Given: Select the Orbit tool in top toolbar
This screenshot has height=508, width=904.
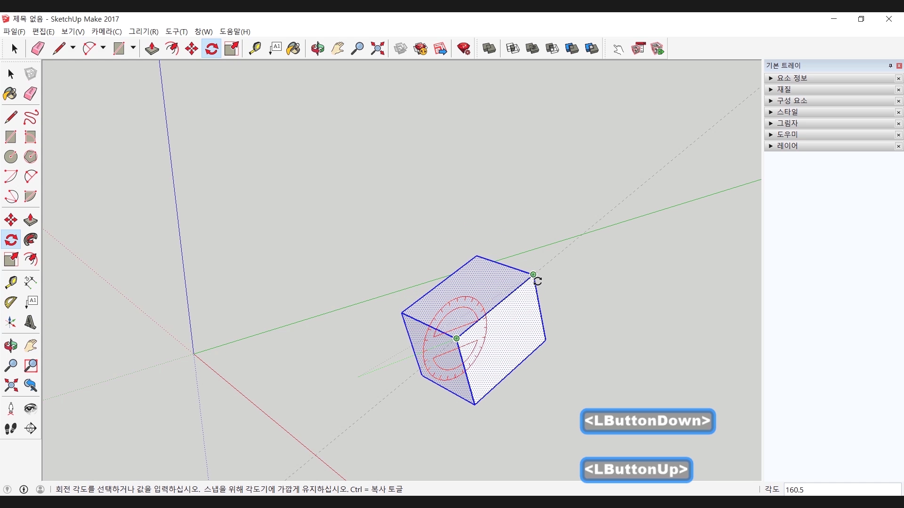Looking at the screenshot, I should pyautogui.click(x=318, y=48).
